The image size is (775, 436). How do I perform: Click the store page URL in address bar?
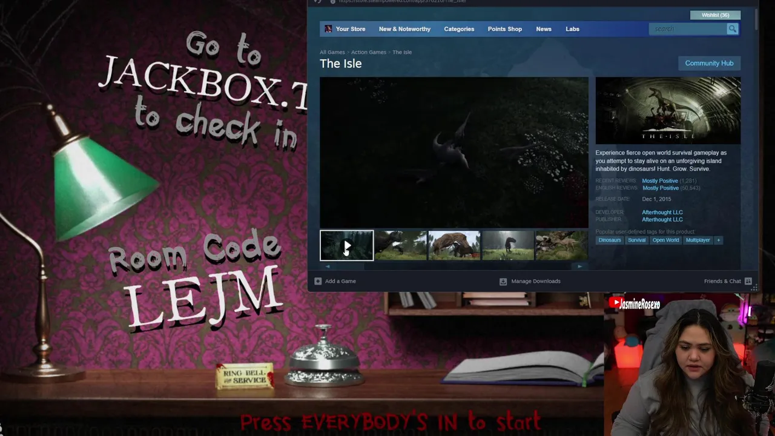(x=403, y=1)
